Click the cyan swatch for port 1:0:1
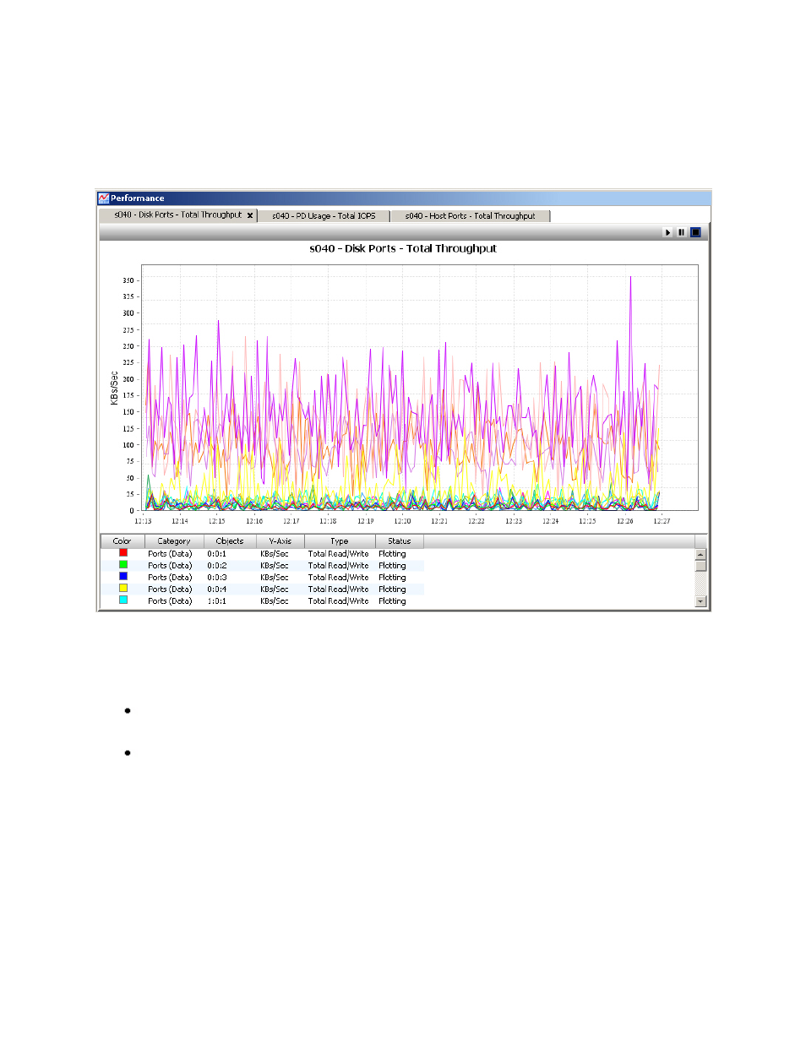Image resolution: width=806 pixels, height=1043 pixels. coord(123,600)
